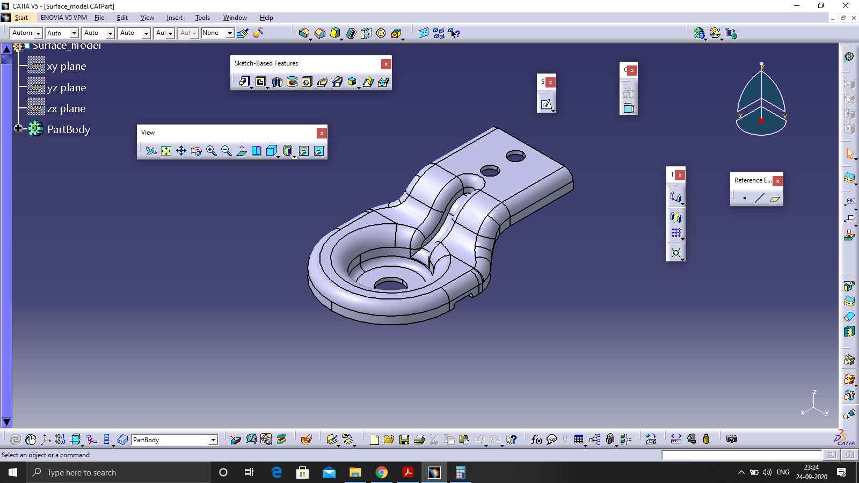Select the Shaft tool in Sketch-Based Features
This screenshot has height=483, width=859.
[277, 82]
